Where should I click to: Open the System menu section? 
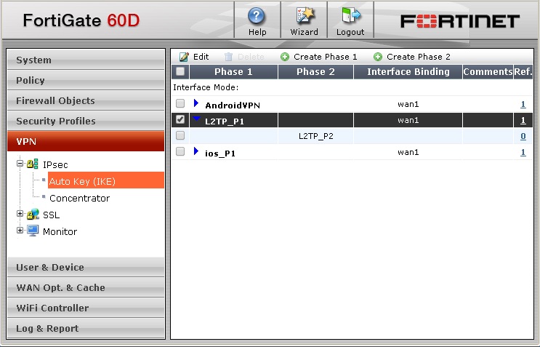[86, 60]
